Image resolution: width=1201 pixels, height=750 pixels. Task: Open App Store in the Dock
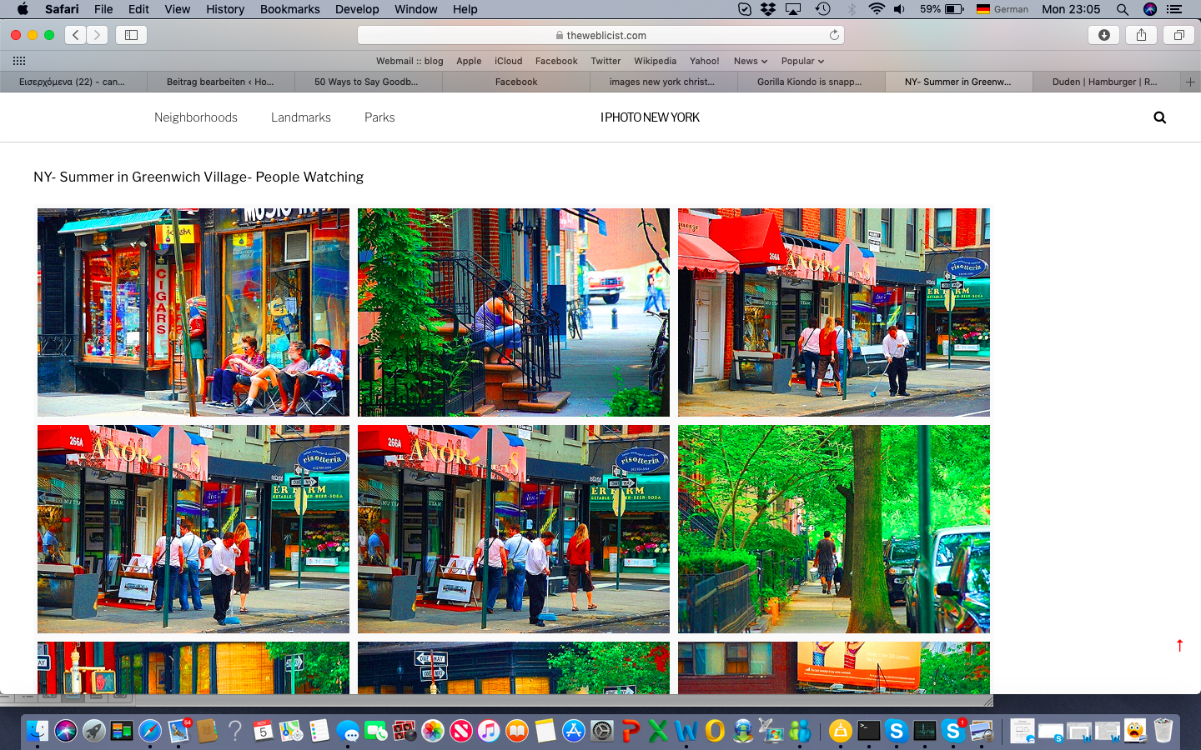pos(574,731)
